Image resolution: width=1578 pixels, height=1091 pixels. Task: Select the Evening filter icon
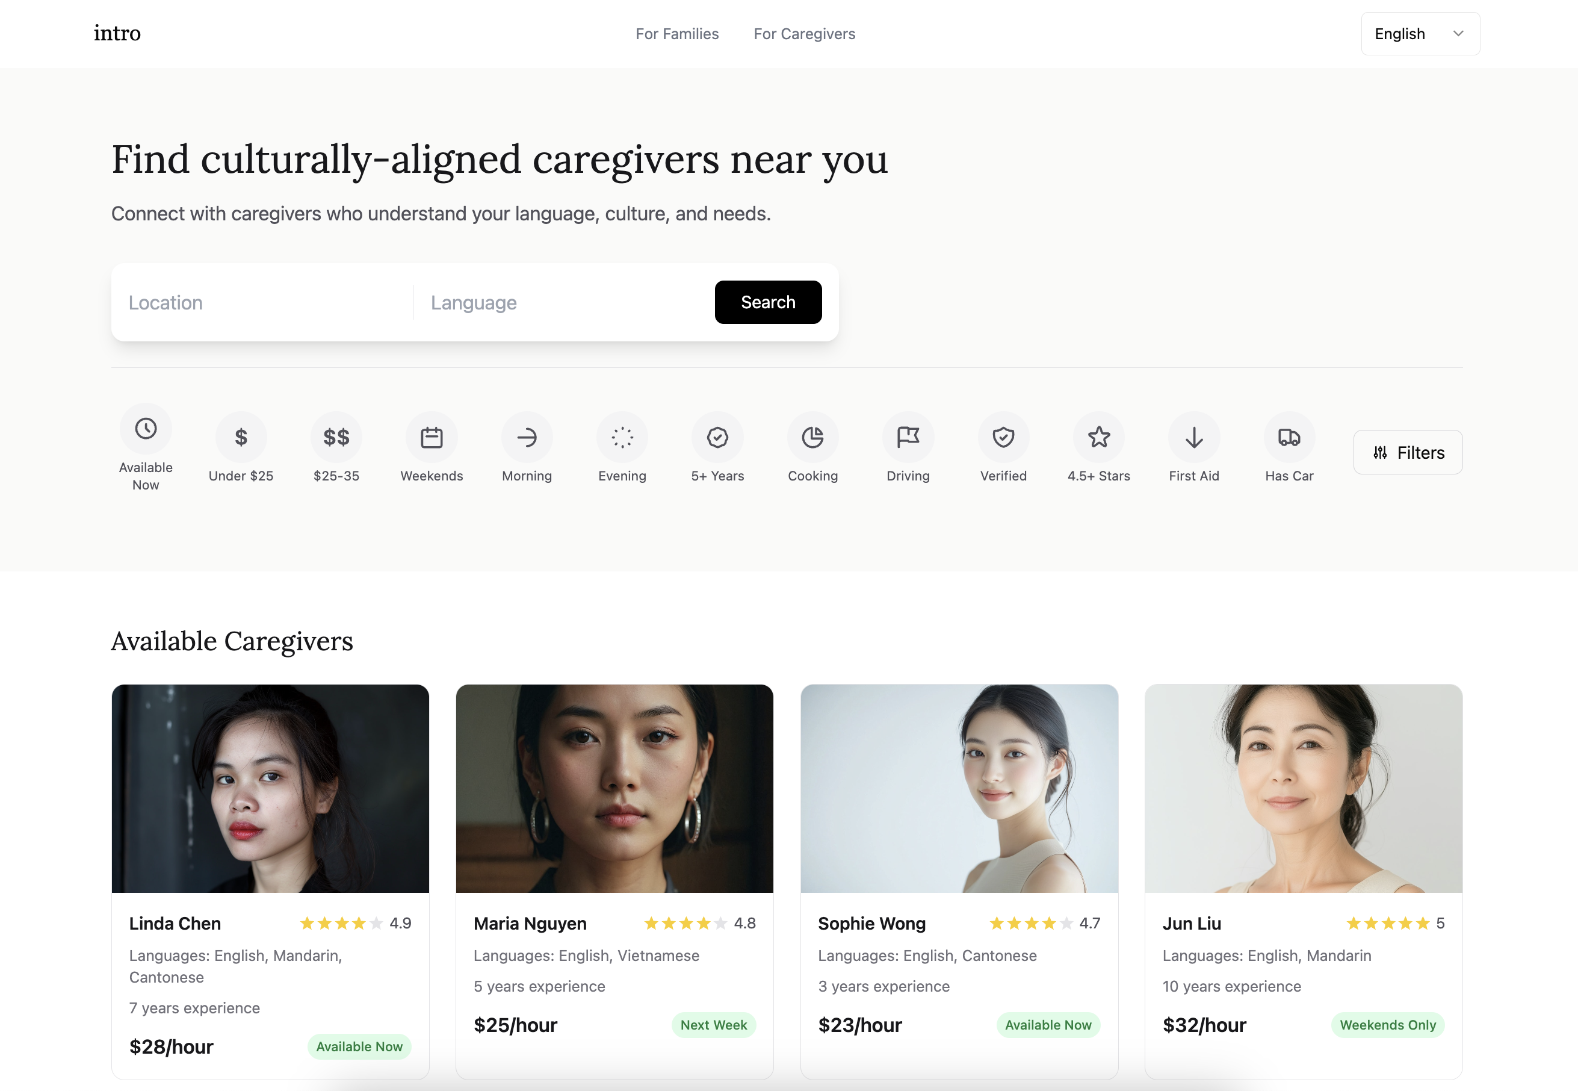coord(622,438)
